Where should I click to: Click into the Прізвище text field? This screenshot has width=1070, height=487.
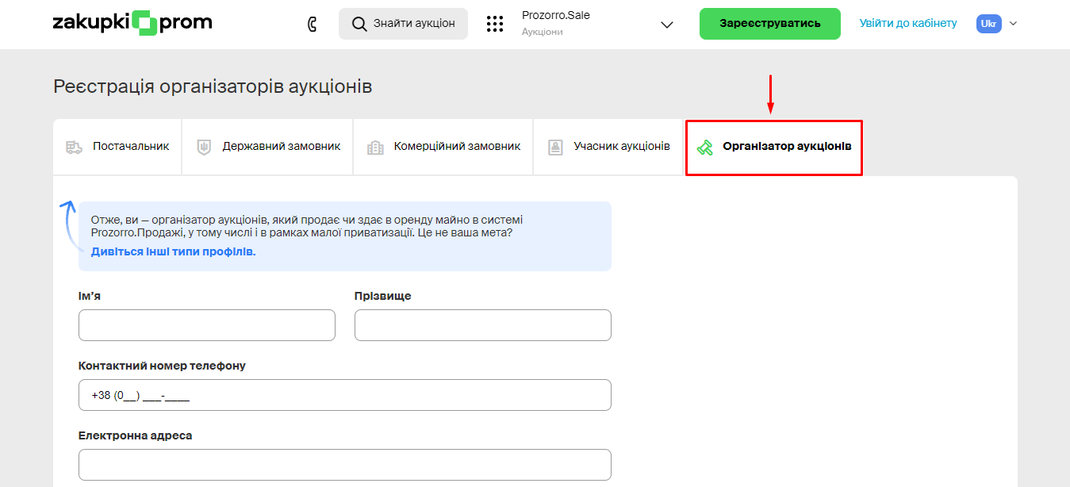482,325
